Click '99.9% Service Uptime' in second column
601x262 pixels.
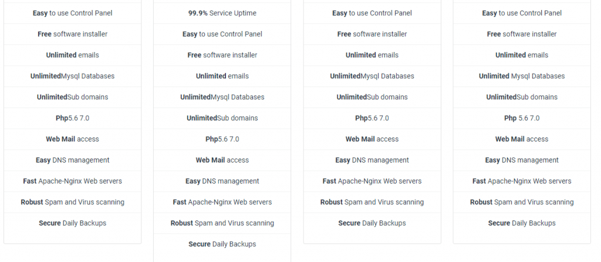point(222,13)
